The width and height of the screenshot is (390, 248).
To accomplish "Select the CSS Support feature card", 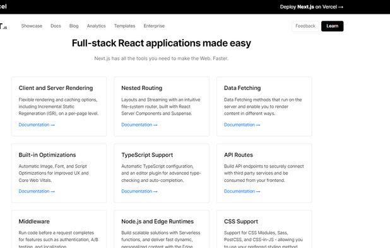I will 264,229.
